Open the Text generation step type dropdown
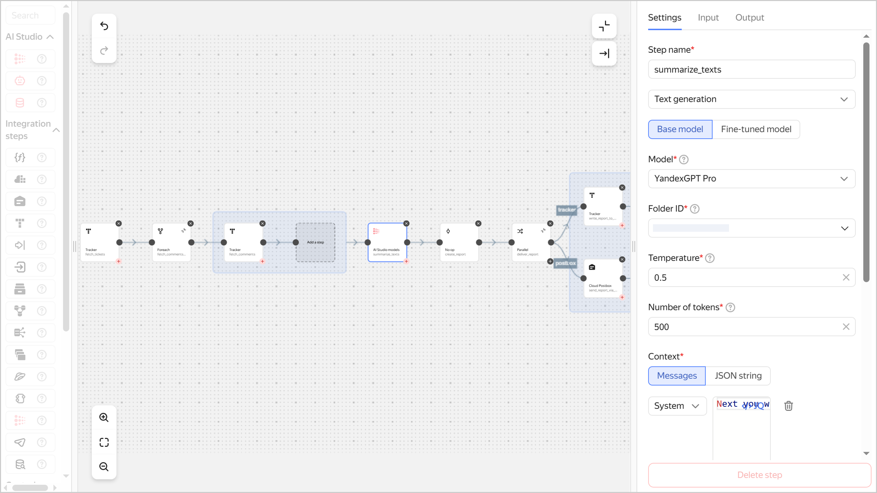 (x=751, y=99)
